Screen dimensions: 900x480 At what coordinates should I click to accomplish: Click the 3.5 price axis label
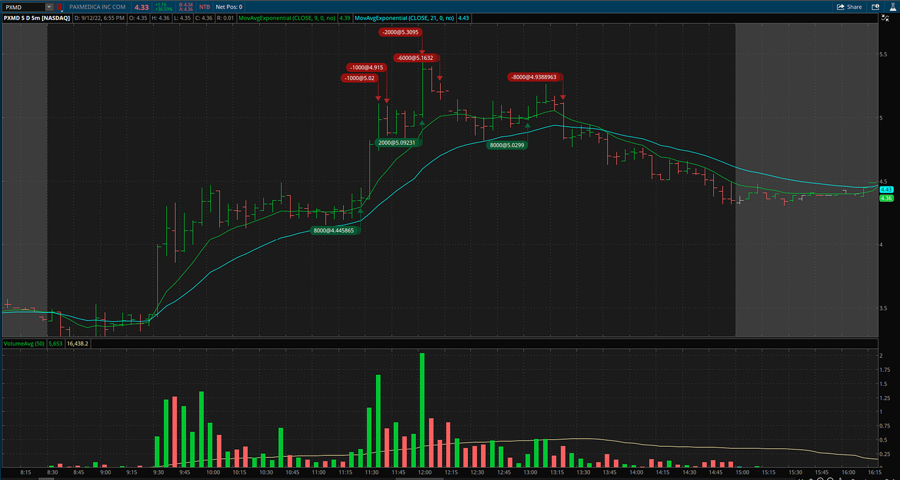point(885,308)
